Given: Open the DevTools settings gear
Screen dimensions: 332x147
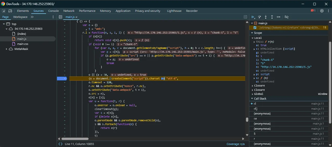Looking at the screenshot, I should pyautogui.click(x=322, y=11).
